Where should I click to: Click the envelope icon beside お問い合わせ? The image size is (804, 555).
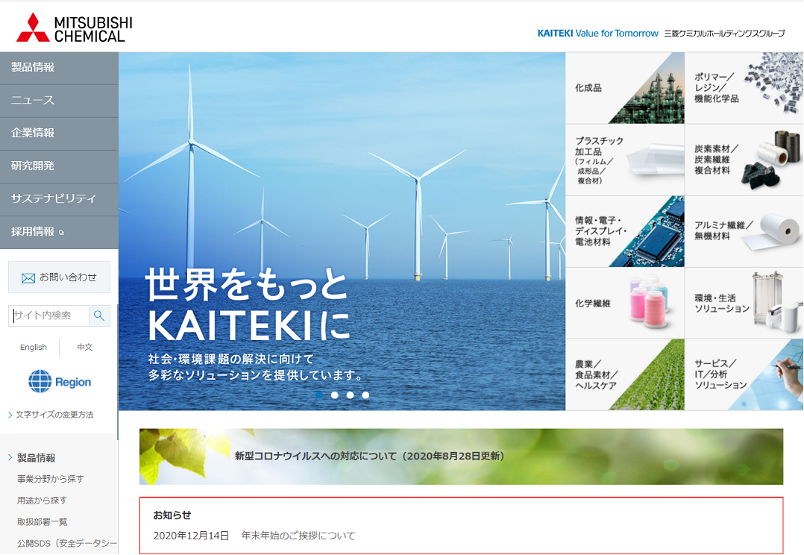[x=28, y=278]
